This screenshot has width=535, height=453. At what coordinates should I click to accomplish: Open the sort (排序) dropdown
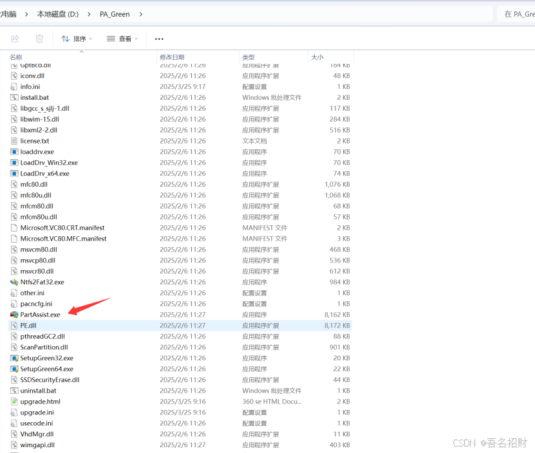77,39
